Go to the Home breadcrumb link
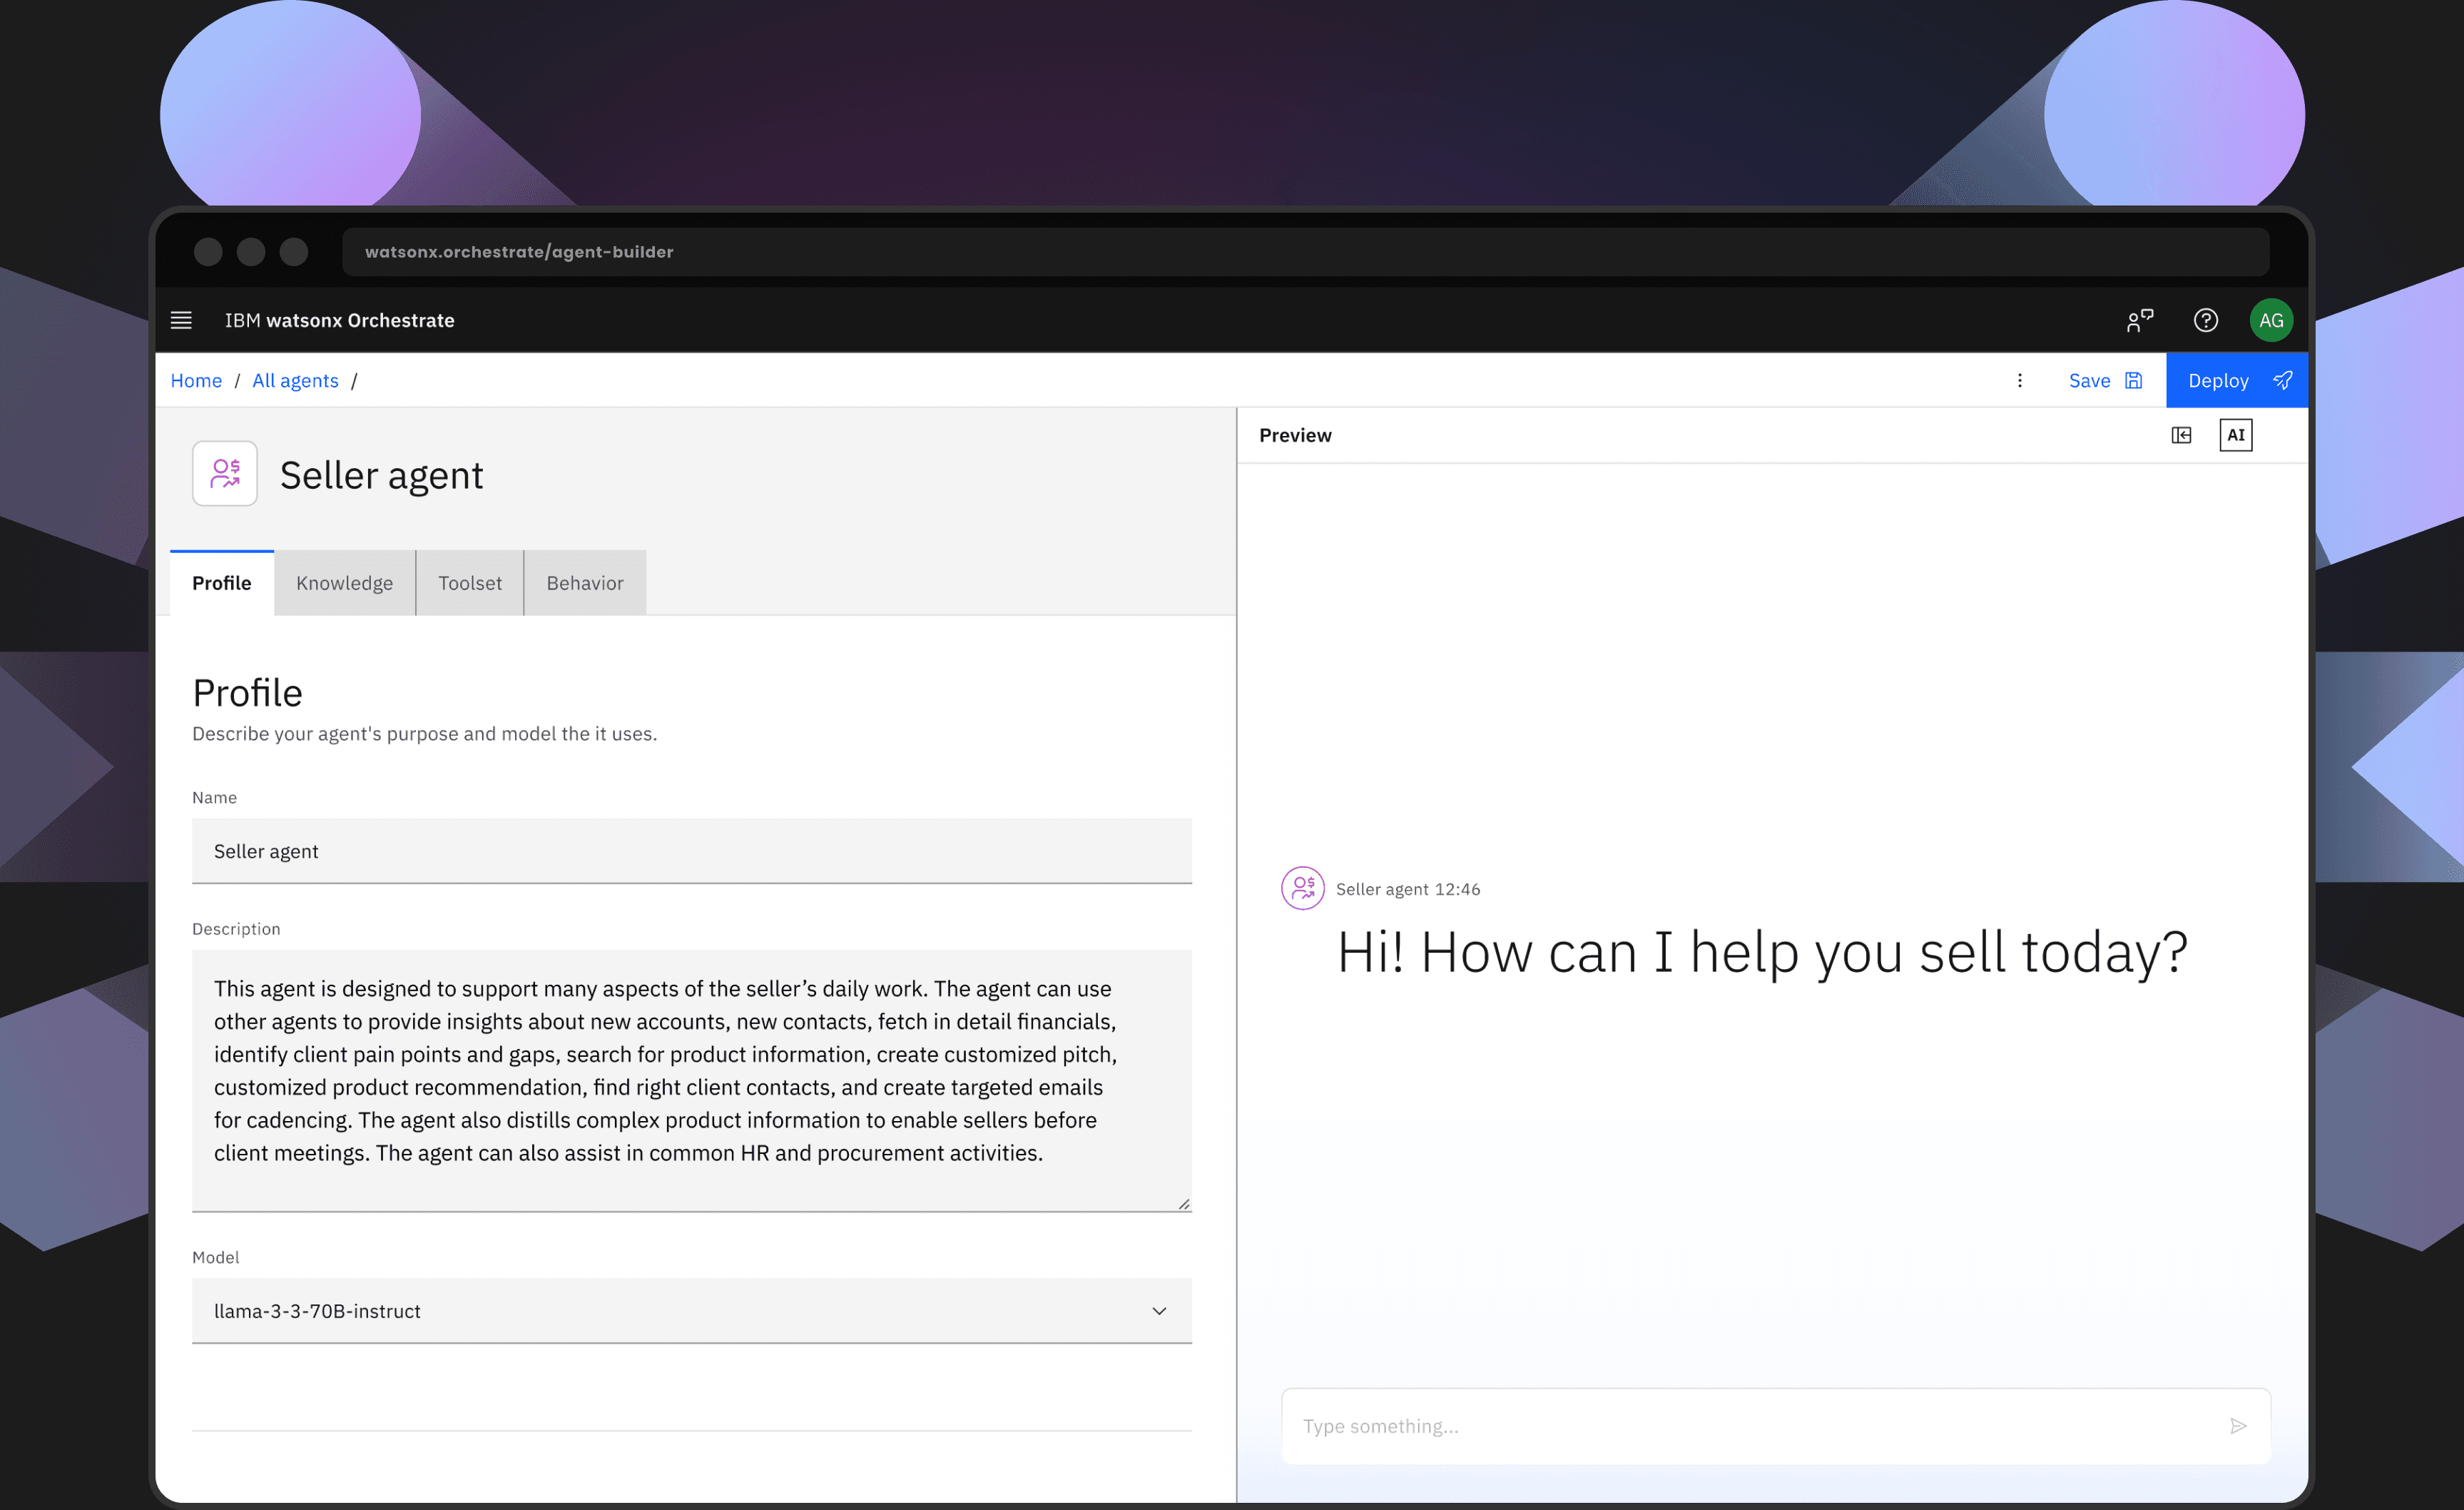This screenshot has width=2464, height=1510. (x=196, y=380)
